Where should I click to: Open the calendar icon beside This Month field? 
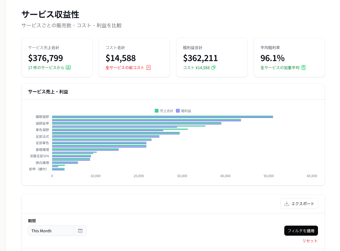[x=80, y=231]
